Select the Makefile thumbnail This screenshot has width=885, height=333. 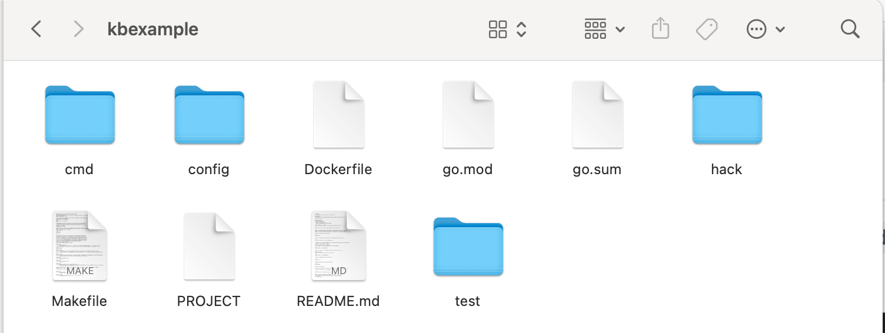tap(79, 246)
